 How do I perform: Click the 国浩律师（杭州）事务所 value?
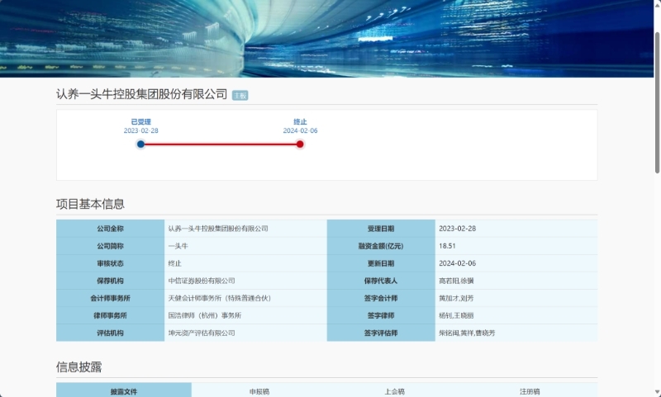coord(205,315)
